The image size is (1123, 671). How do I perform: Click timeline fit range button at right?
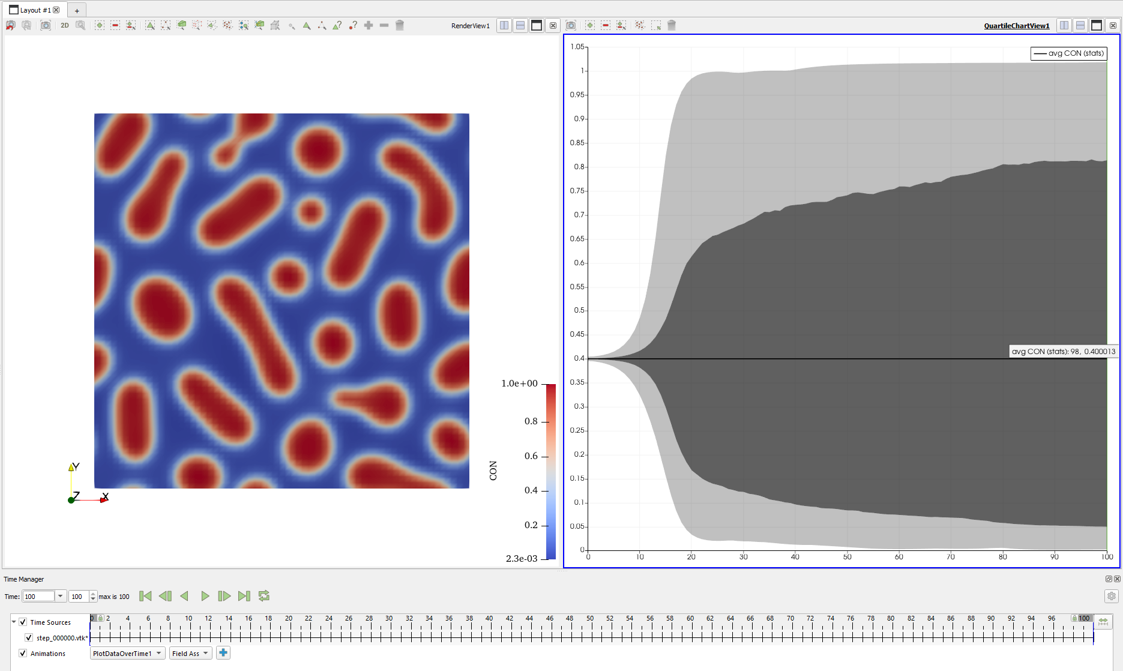(1103, 622)
